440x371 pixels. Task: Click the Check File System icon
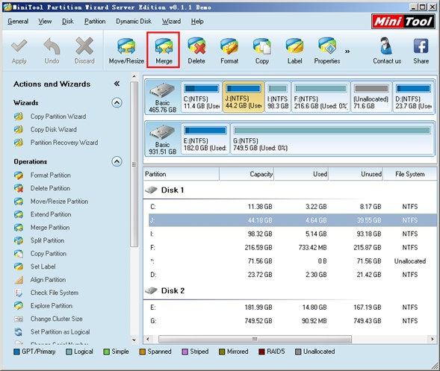click(x=19, y=293)
